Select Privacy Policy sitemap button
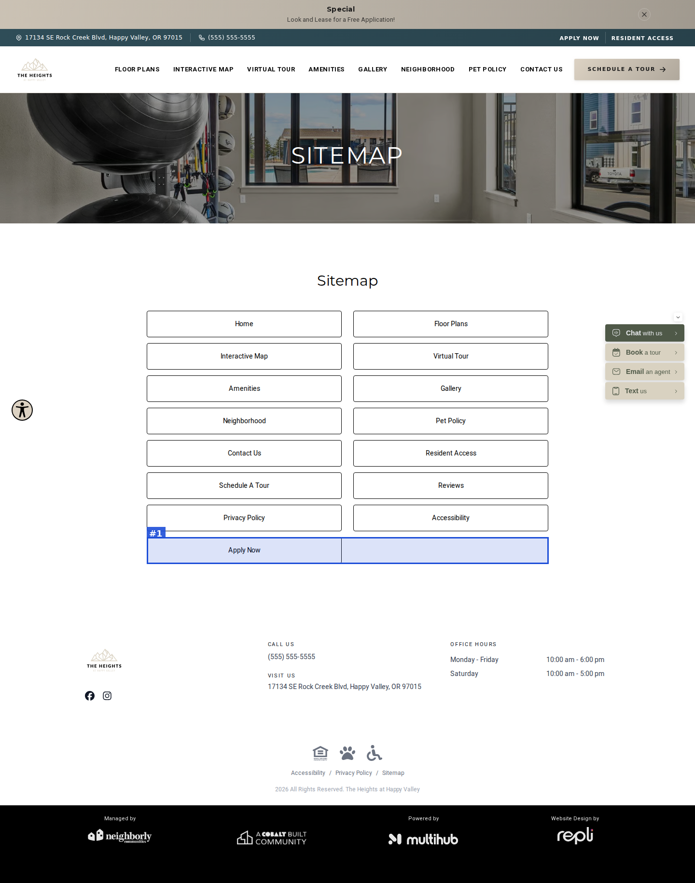695x883 pixels. (244, 518)
